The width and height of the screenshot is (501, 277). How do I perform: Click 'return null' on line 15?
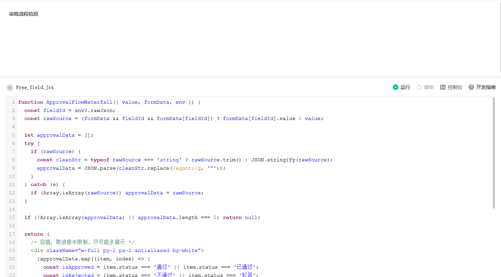coord(240,217)
